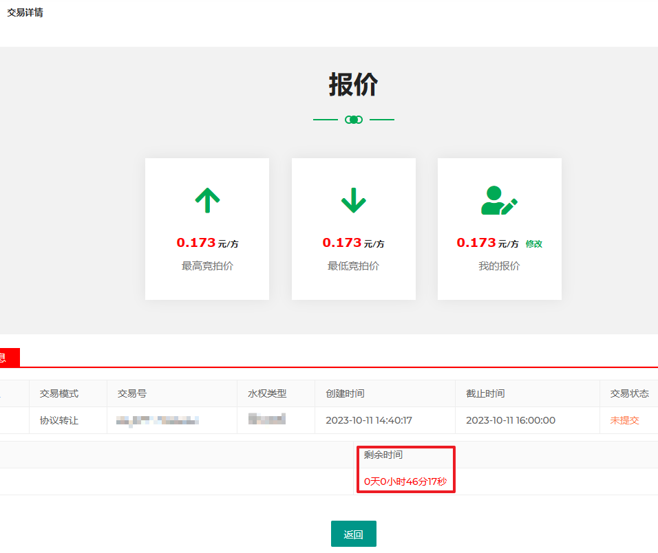The width and height of the screenshot is (658, 553).
Task: Click the 未提交 status text
Action: [x=624, y=420]
